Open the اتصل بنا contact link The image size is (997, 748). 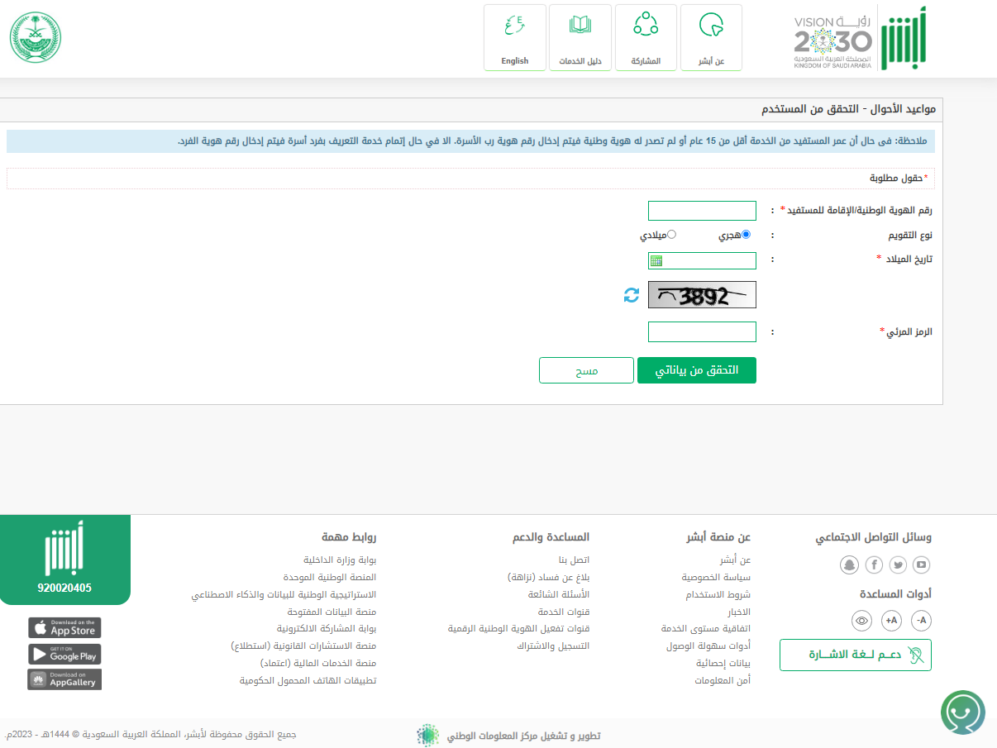[574, 560]
